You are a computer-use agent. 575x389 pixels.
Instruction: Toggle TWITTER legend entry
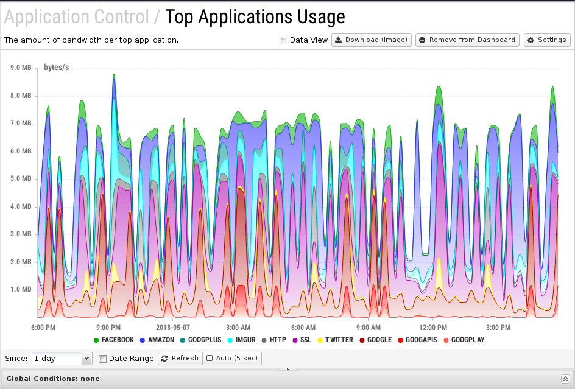pyautogui.click(x=335, y=340)
